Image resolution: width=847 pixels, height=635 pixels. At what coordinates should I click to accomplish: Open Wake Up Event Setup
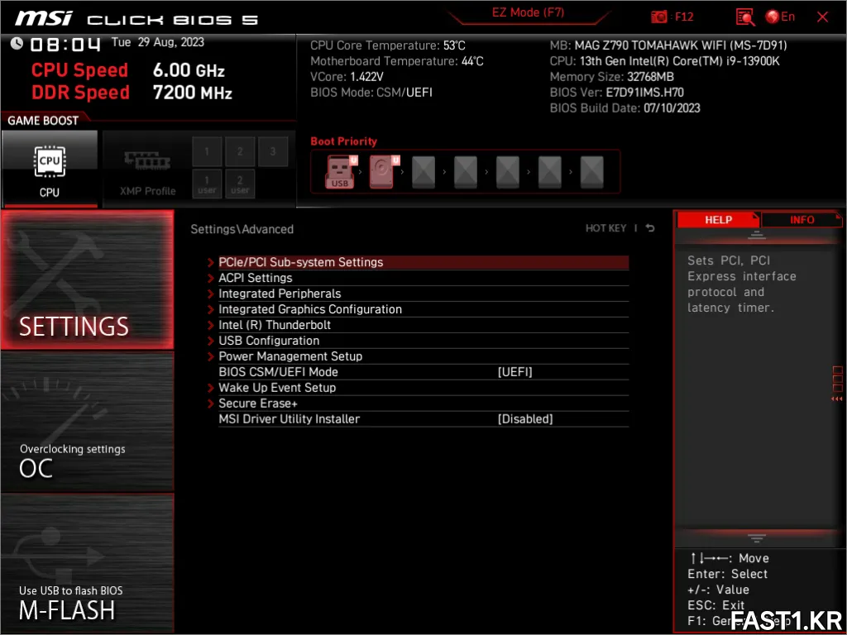click(x=423, y=387)
